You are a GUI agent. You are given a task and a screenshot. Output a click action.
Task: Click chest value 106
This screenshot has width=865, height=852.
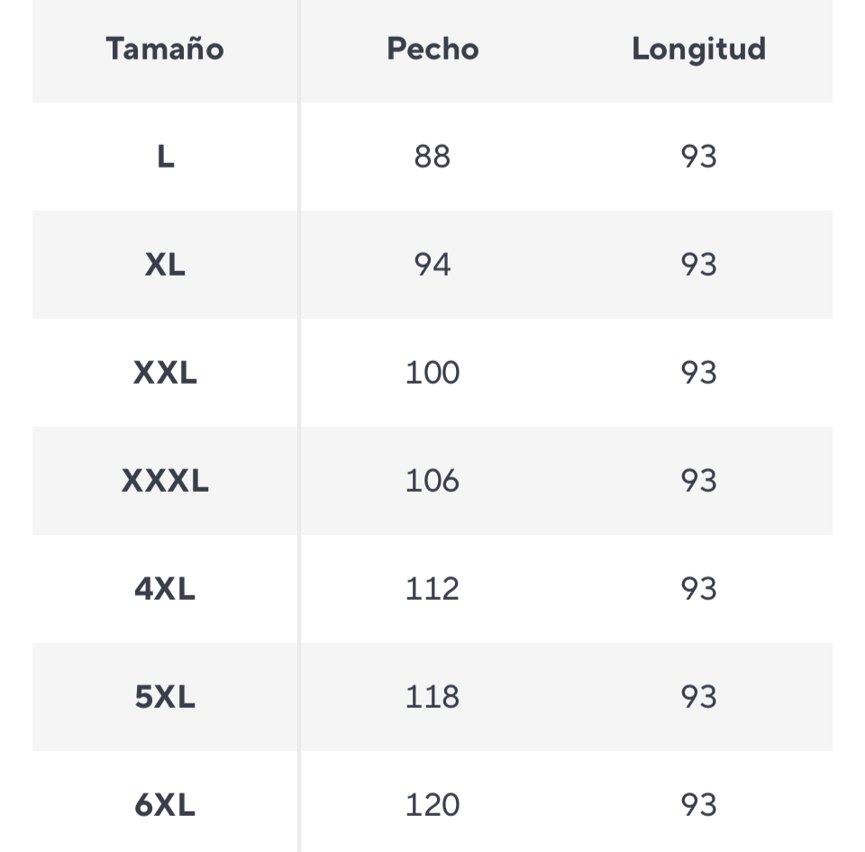[x=432, y=481]
